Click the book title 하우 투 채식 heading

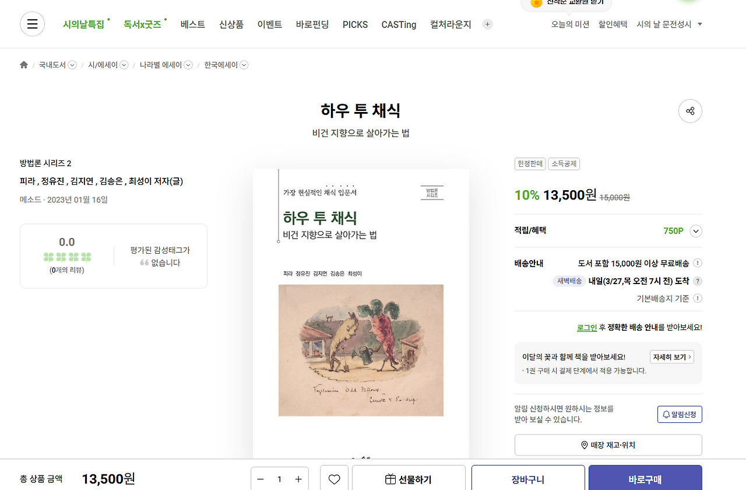[x=361, y=111]
